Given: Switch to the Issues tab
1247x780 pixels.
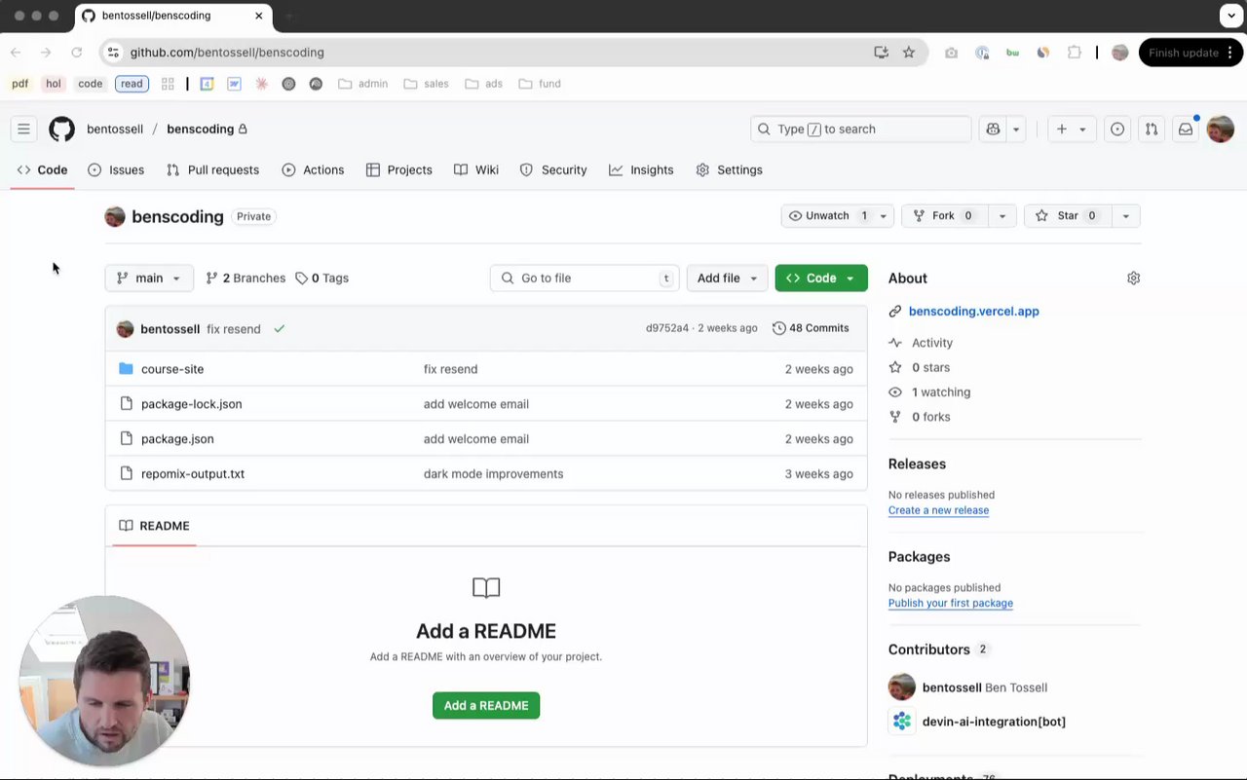Looking at the screenshot, I should click(116, 169).
